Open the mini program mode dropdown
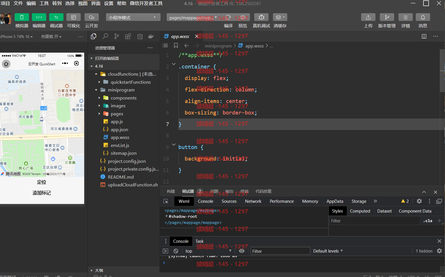The width and height of the screenshot is (445, 277). tap(133, 17)
